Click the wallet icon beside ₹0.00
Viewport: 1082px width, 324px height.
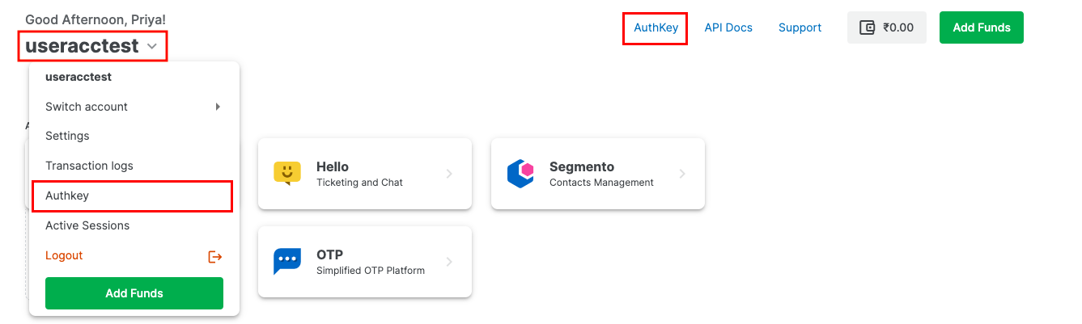coord(868,27)
